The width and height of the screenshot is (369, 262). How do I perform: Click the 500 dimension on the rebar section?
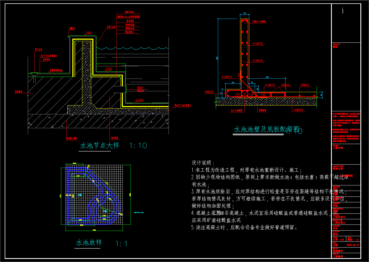[x=267, y=77]
